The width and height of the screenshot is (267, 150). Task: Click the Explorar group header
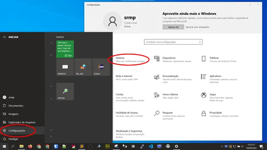click(60, 37)
